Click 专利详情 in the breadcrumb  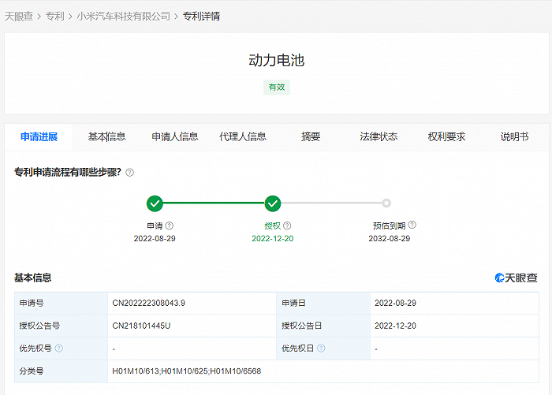coord(201,17)
